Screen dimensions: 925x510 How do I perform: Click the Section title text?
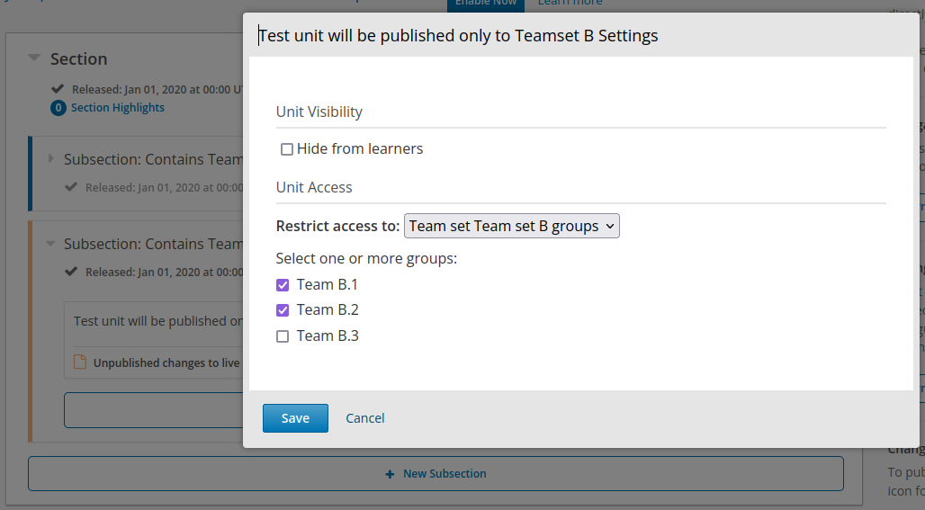click(x=78, y=59)
